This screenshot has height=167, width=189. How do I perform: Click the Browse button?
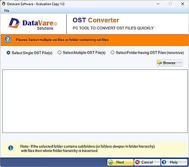coord(170,63)
